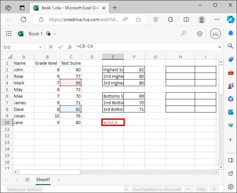
Task: Open the tools briefcase in the sidebar
Action: pos(231,73)
